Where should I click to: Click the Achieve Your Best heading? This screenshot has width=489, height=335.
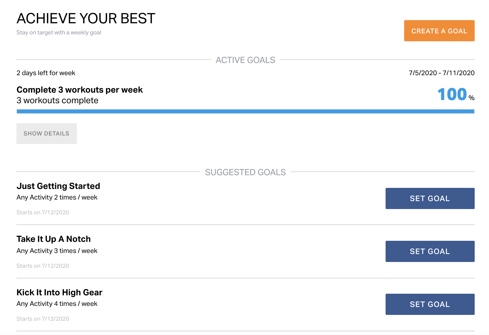point(86,19)
